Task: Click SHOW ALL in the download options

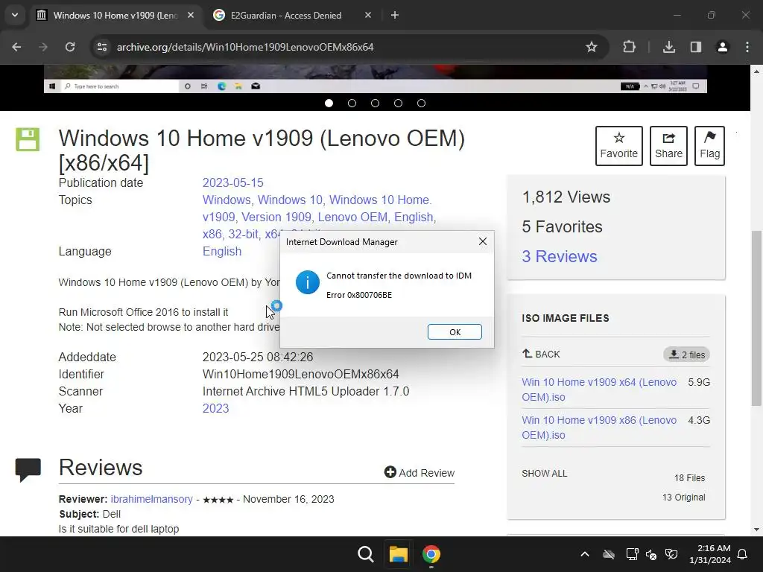Action: coord(544,474)
